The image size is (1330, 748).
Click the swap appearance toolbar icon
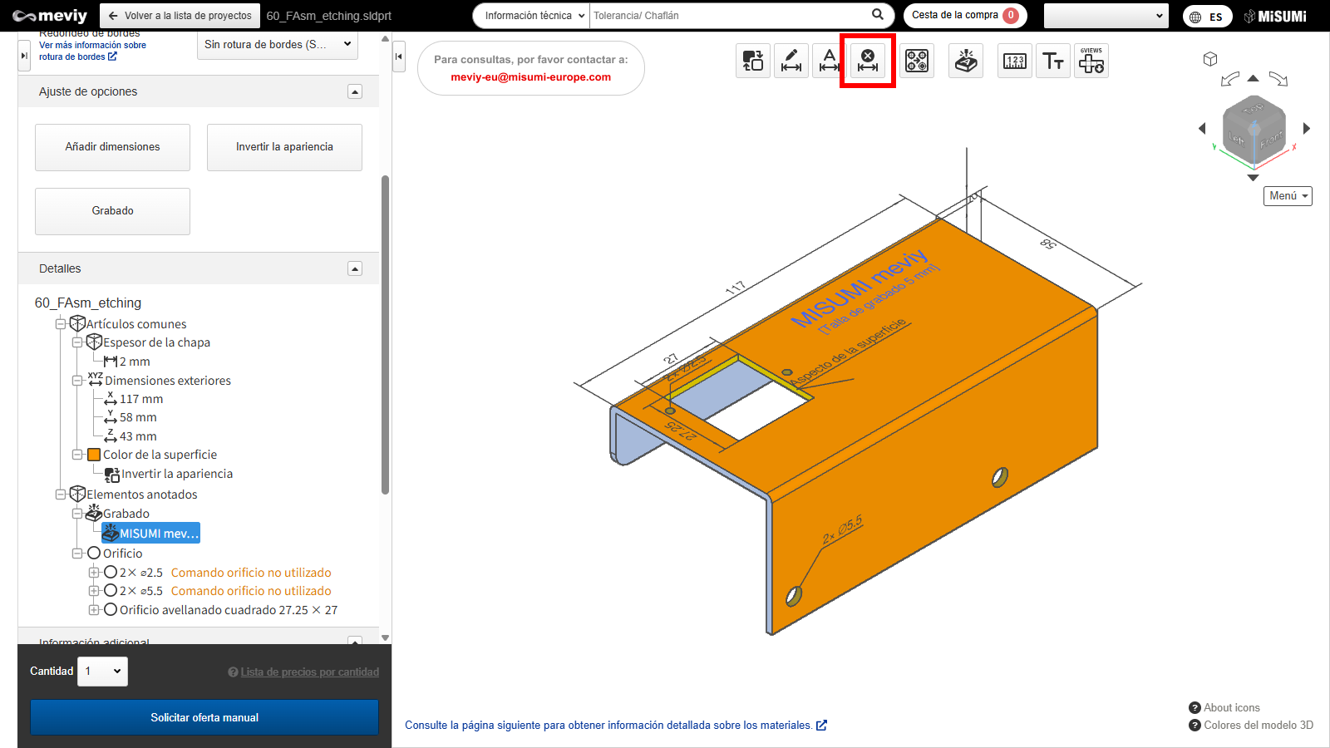pyautogui.click(x=753, y=61)
